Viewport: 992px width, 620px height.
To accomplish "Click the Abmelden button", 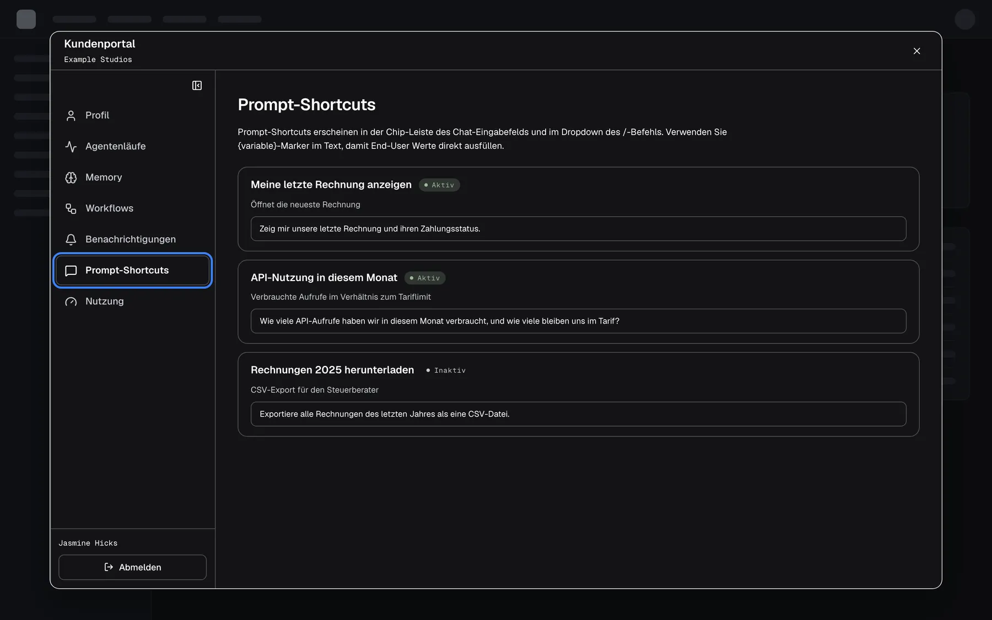I will tap(133, 567).
